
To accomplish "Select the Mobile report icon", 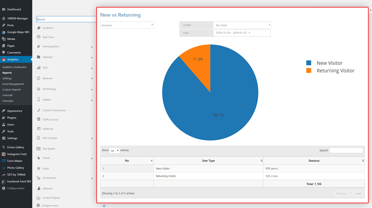I will [x=39, y=99].
